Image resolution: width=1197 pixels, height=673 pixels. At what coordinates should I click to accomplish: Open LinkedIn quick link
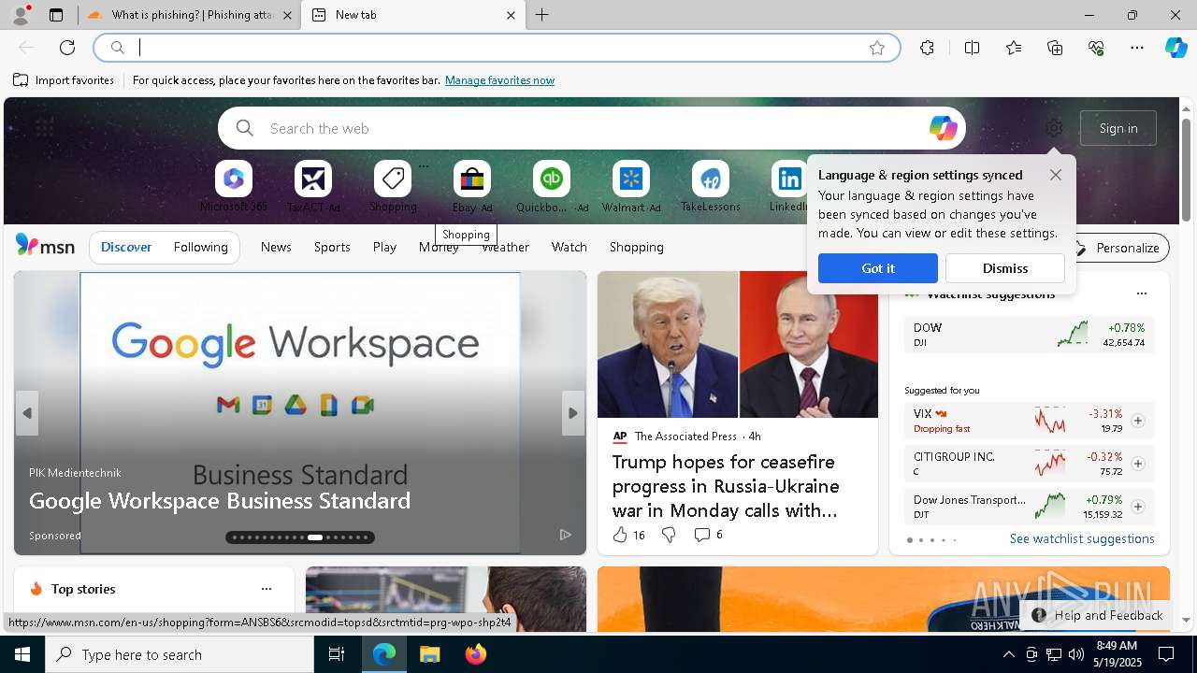point(788,187)
